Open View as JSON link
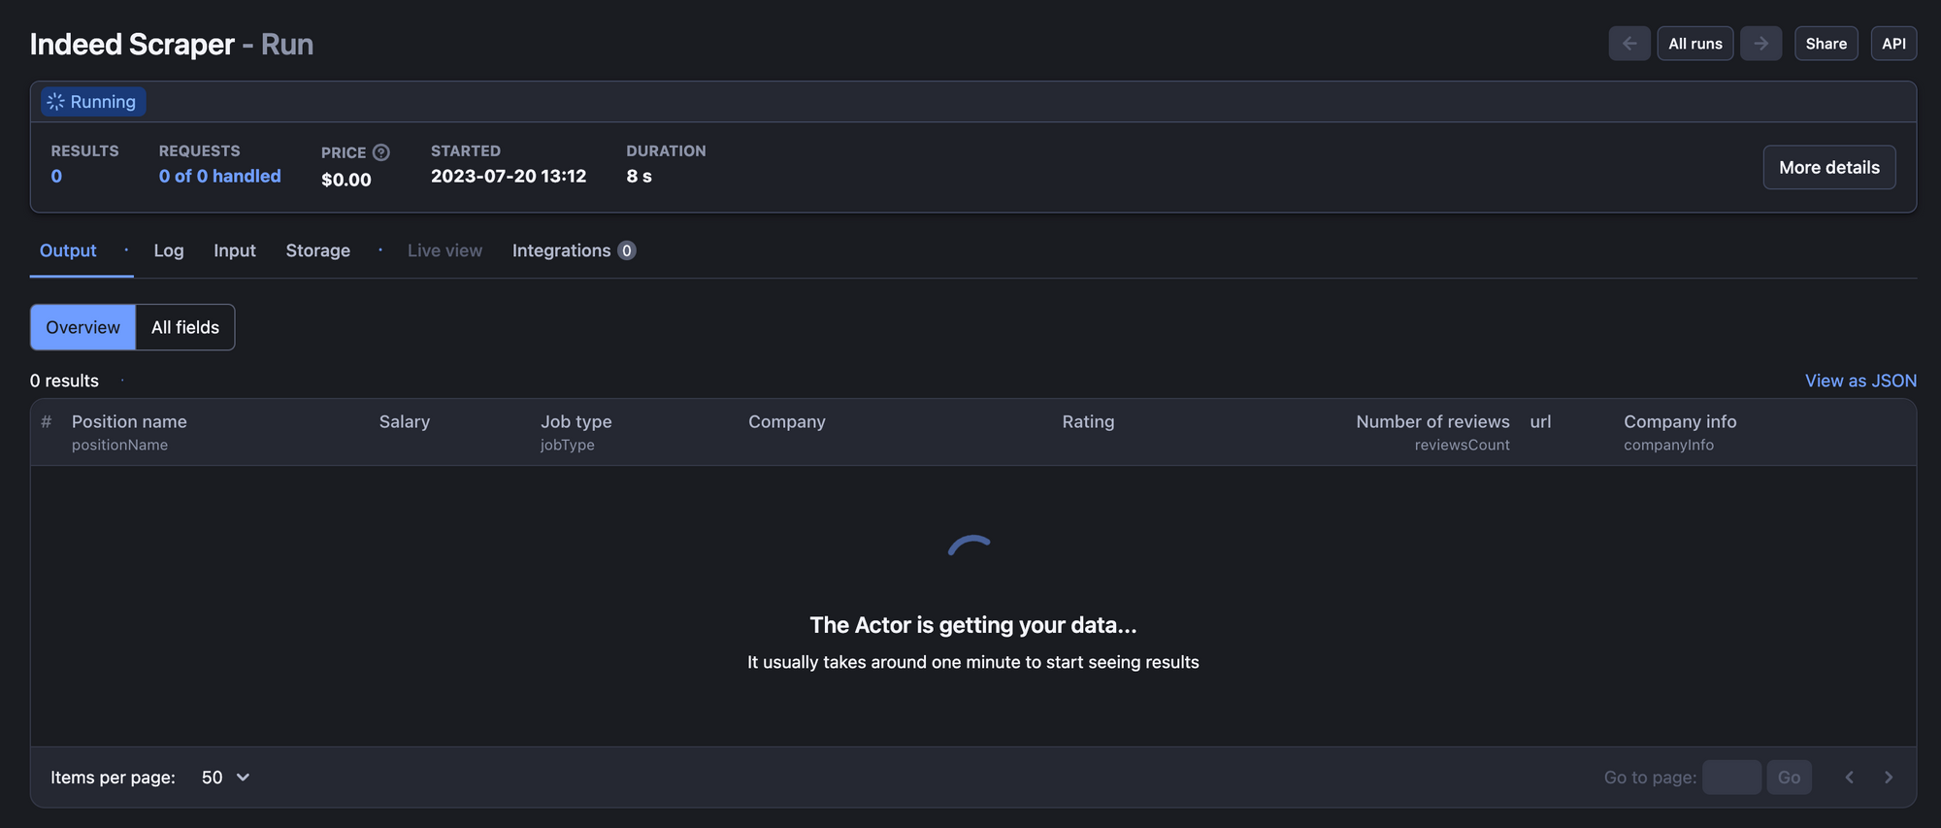The height and width of the screenshot is (828, 1941). [x=1860, y=381]
